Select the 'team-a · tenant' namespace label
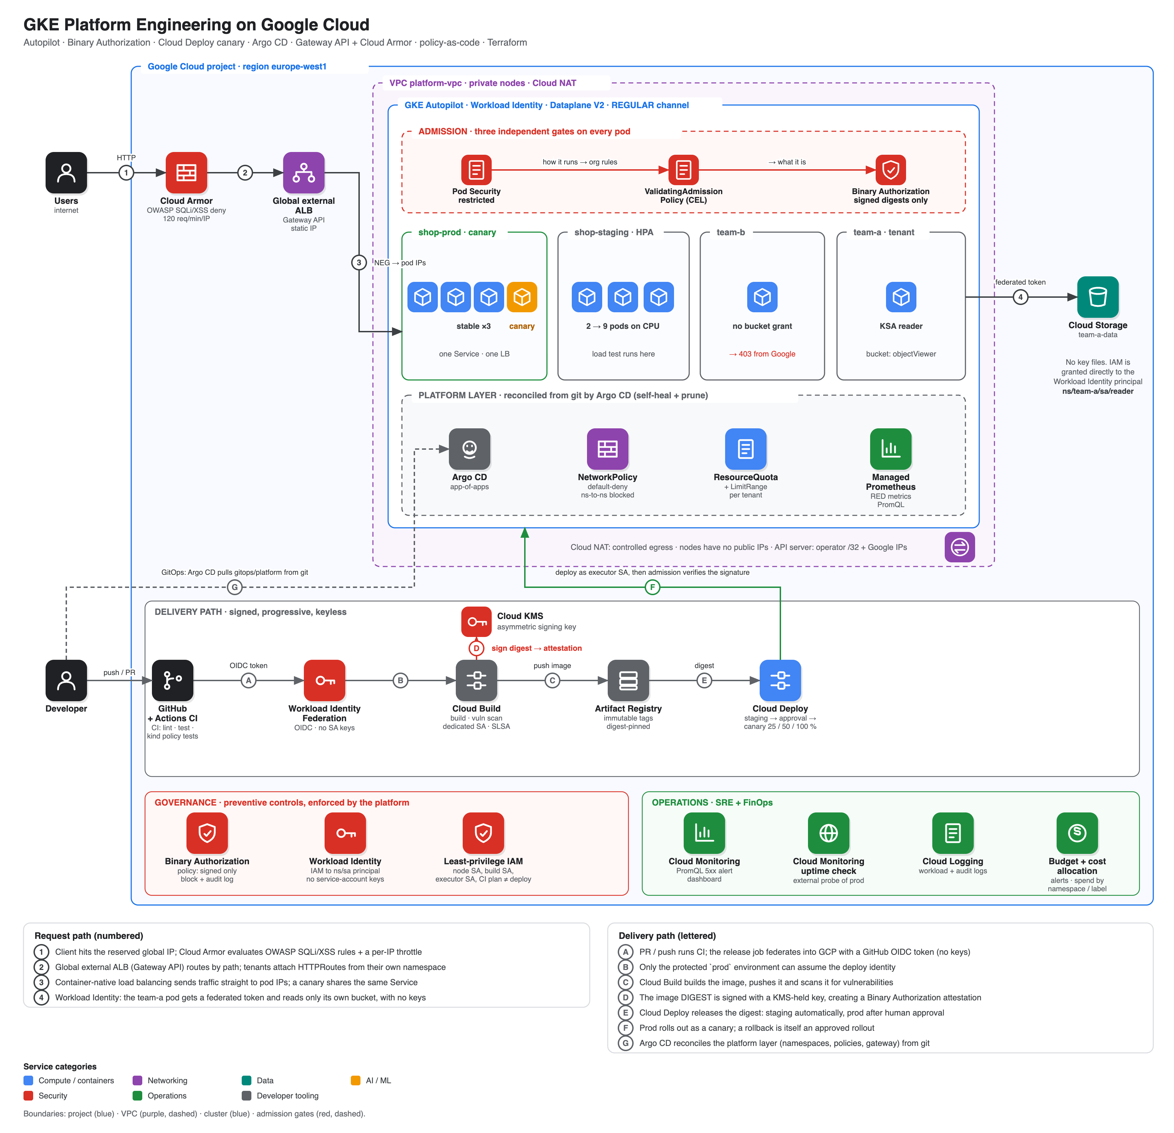The image size is (1174, 1133). tap(884, 232)
